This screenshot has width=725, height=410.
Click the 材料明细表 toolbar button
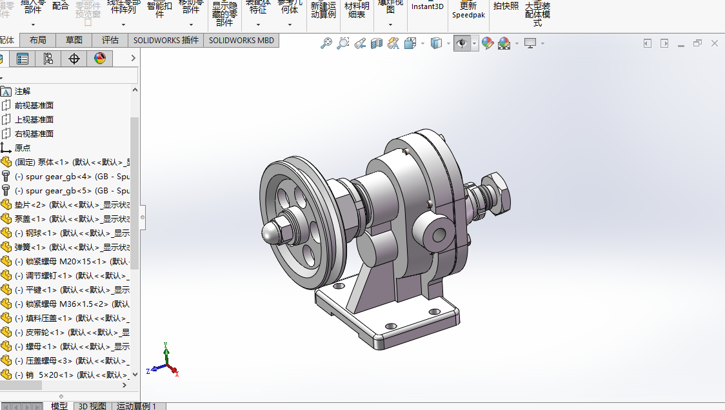pyautogui.click(x=357, y=10)
